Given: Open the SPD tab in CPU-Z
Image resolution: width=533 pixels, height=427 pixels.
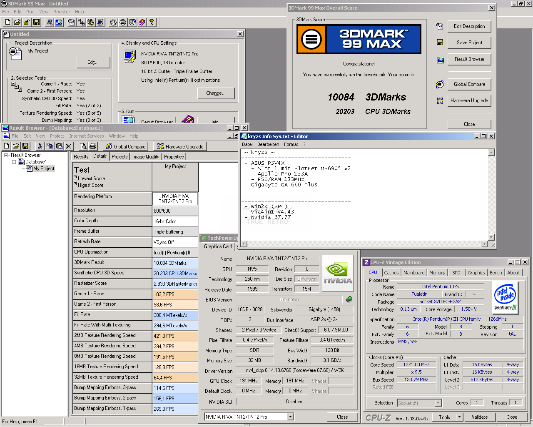Looking at the screenshot, I should point(456,273).
